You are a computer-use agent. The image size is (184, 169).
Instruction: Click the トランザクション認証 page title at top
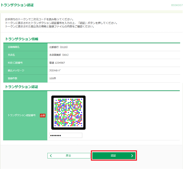[x=17, y=5]
